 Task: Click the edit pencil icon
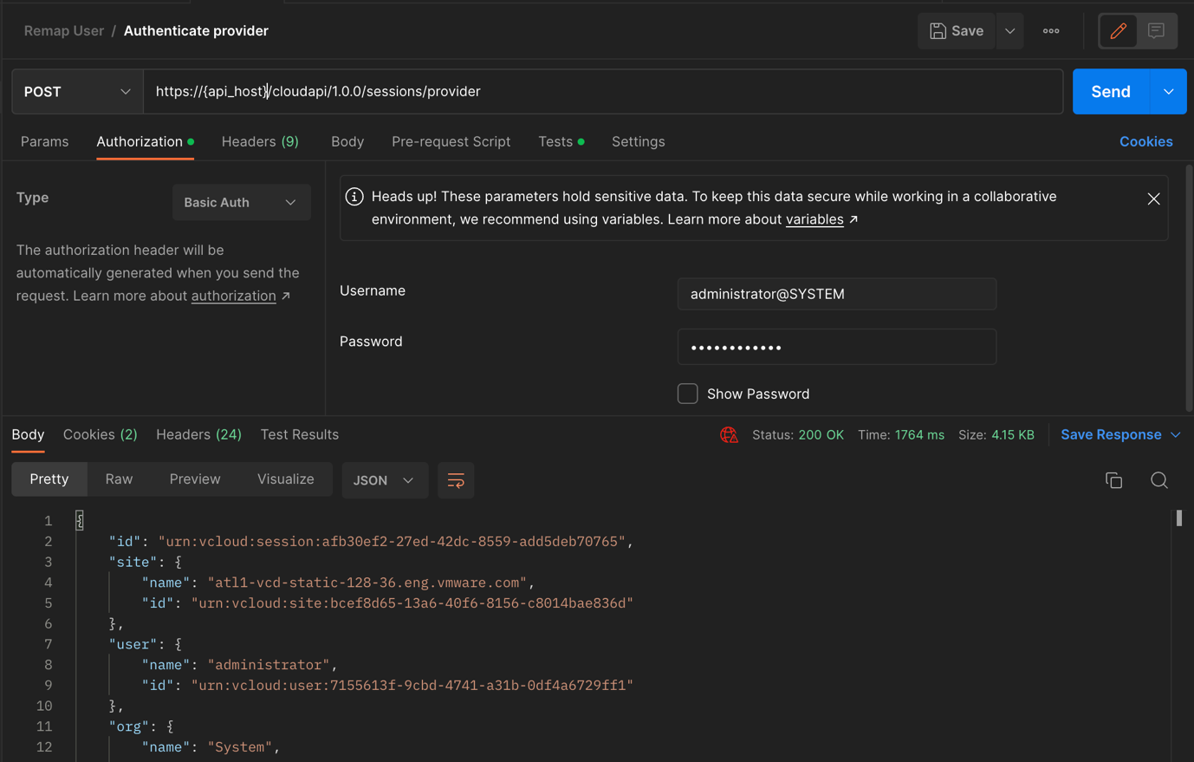coord(1118,31)
